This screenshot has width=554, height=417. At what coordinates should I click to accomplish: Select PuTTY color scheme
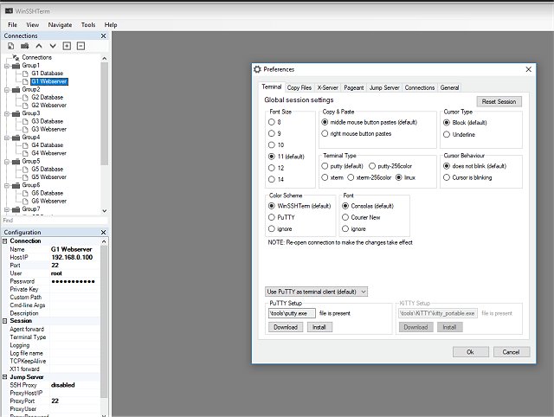(271, 217)
